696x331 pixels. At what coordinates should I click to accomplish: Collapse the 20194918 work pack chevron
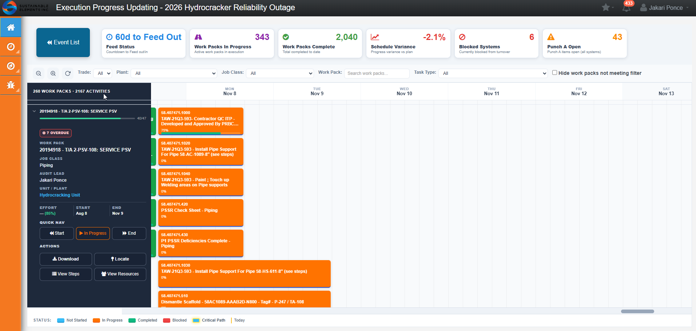(34, 111)
